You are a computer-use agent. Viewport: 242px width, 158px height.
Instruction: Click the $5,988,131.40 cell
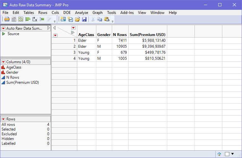(x=148, y=40)
